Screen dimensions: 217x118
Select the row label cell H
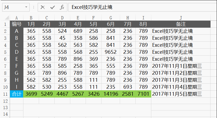17,80
